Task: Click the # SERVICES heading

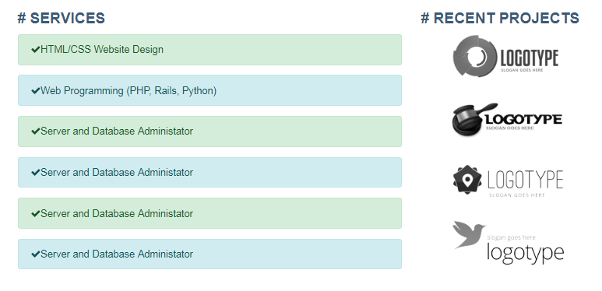Action: (61, 18)
